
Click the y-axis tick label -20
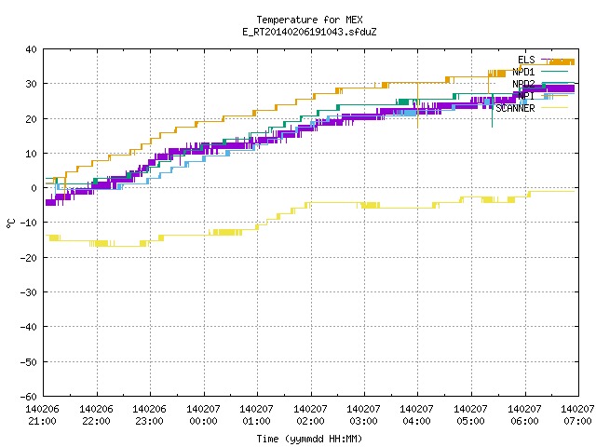29,258
